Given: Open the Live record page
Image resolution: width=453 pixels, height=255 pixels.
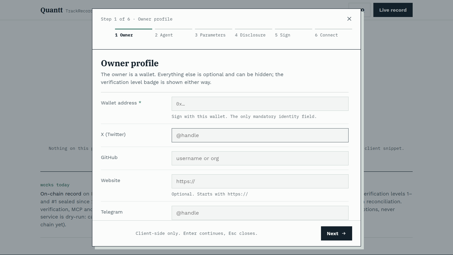Looking at the screenshot, I should click(393, 10).
